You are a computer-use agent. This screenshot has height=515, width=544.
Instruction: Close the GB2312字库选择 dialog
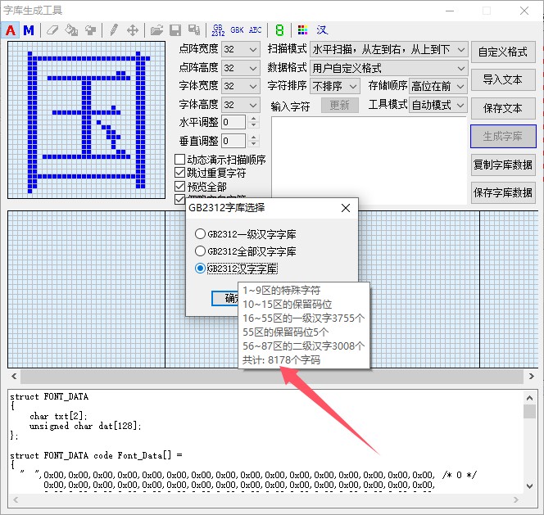click(346, 208)
